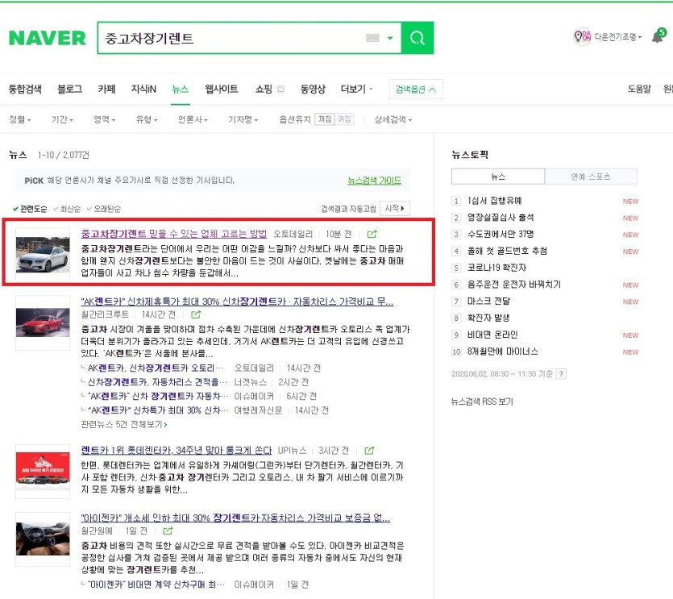Click the white car thumbnail of first article
Image resolution: width=673 pixels, height=599 pixels.
tap(43, 254)
